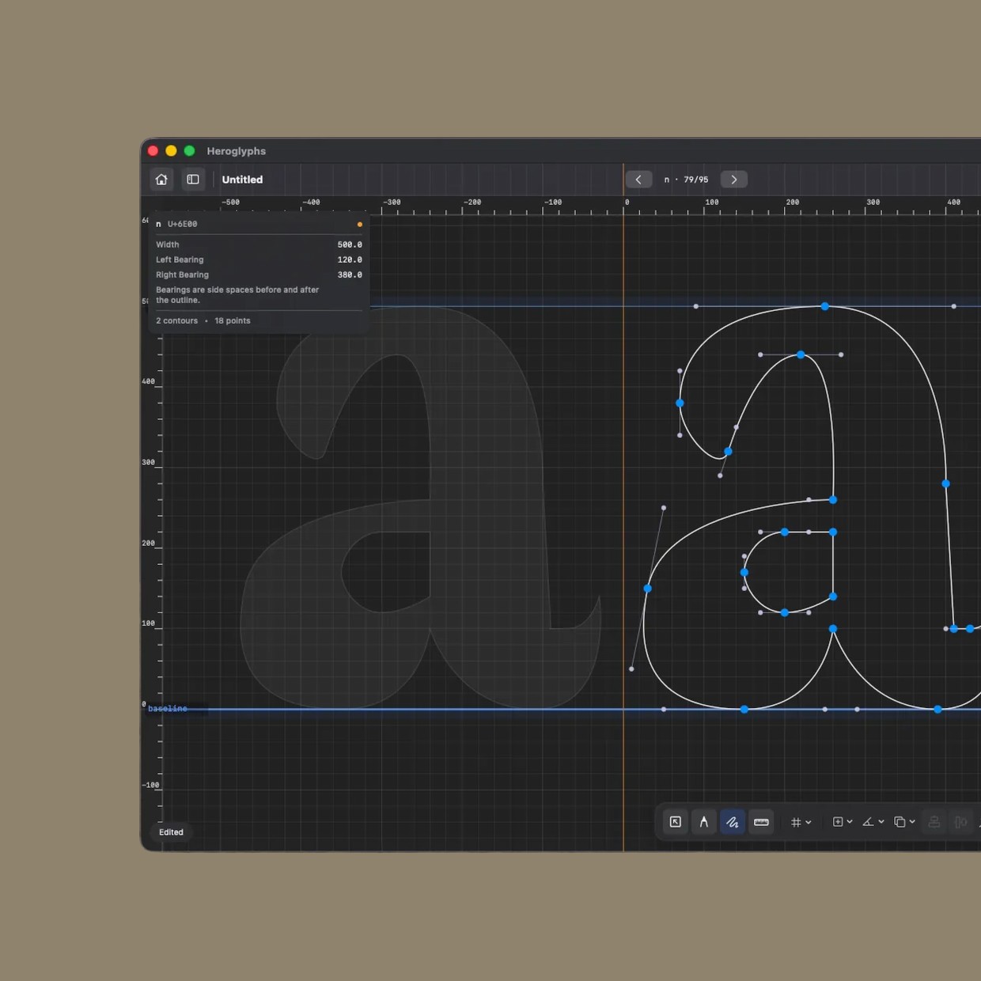Click the Edited status badge
Viewport: 981px width, 981px height.
click(x=170, y=831)
